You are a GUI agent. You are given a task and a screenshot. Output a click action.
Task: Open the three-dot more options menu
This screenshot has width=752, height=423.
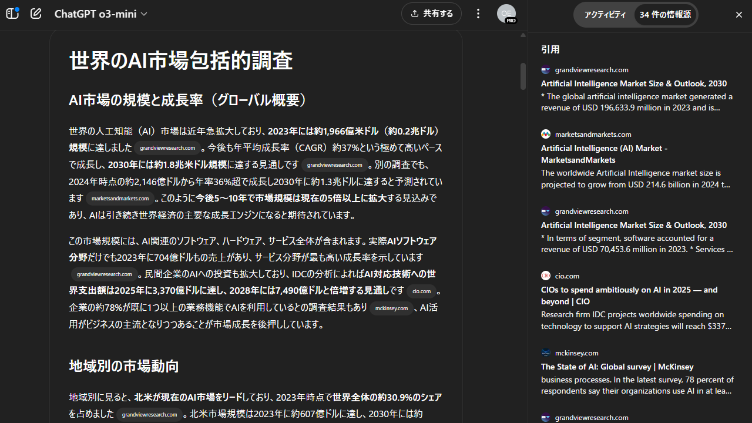(478, 14)
